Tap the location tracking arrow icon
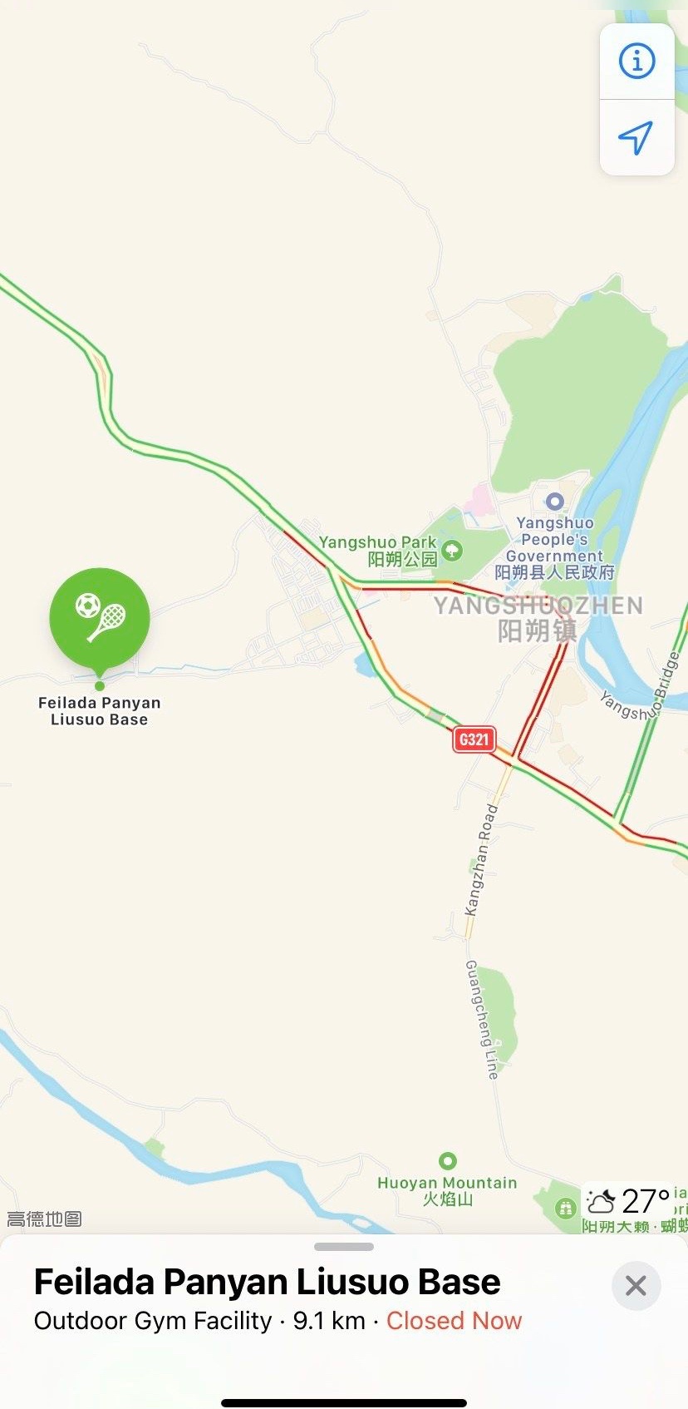 click(636, 137)
